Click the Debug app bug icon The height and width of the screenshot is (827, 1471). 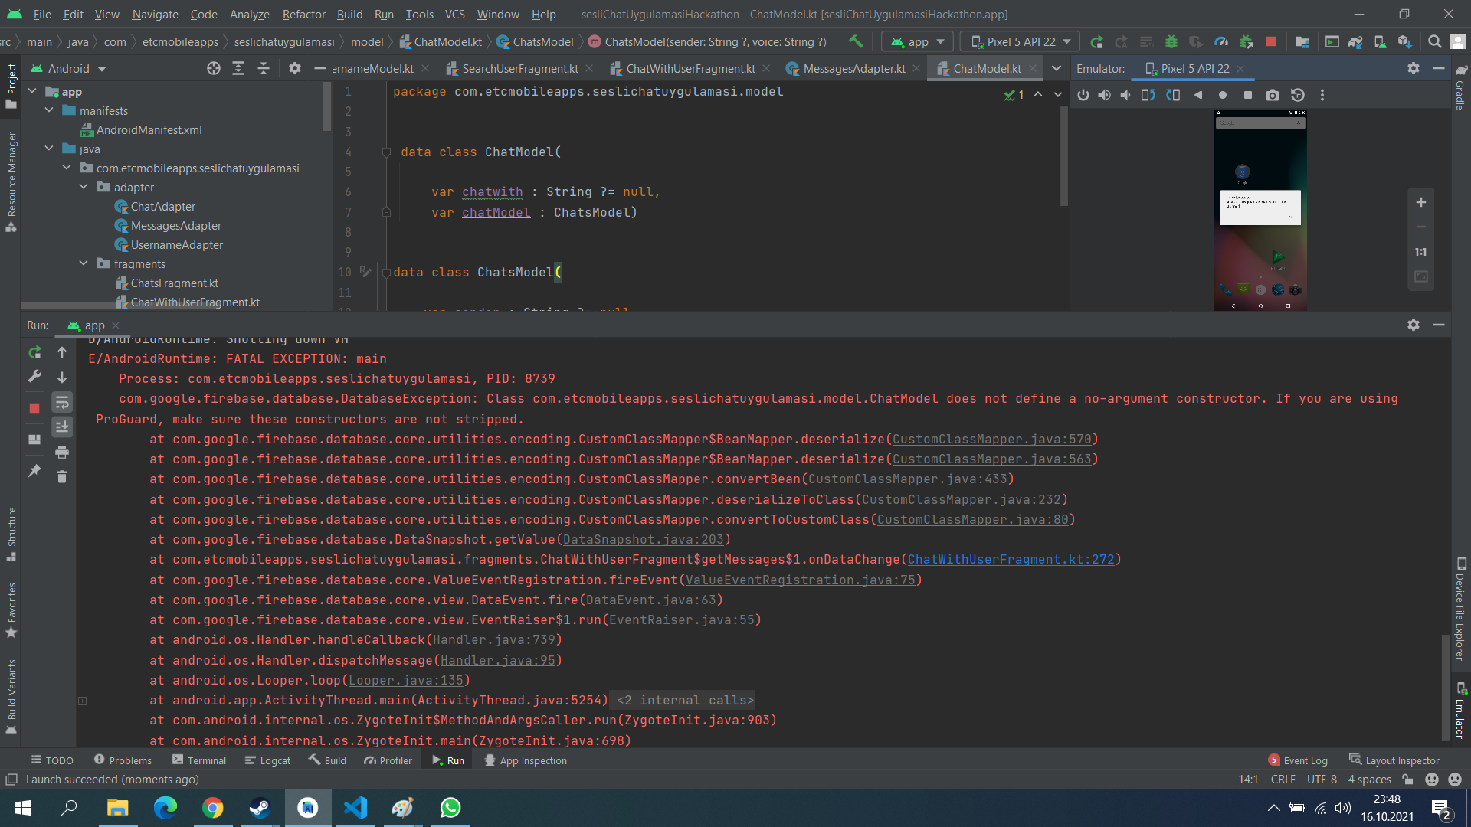(x=1171, y=41)
